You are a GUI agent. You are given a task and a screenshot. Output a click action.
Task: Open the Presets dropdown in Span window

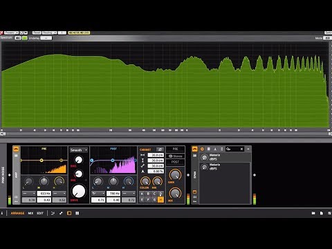pyautogui.click(x=11, y=33)
